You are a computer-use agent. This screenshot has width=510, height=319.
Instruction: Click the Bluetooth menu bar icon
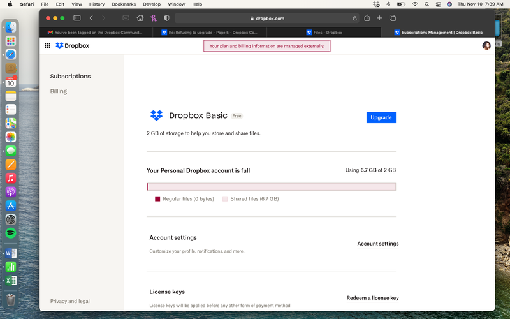click(x=388, y=4)
